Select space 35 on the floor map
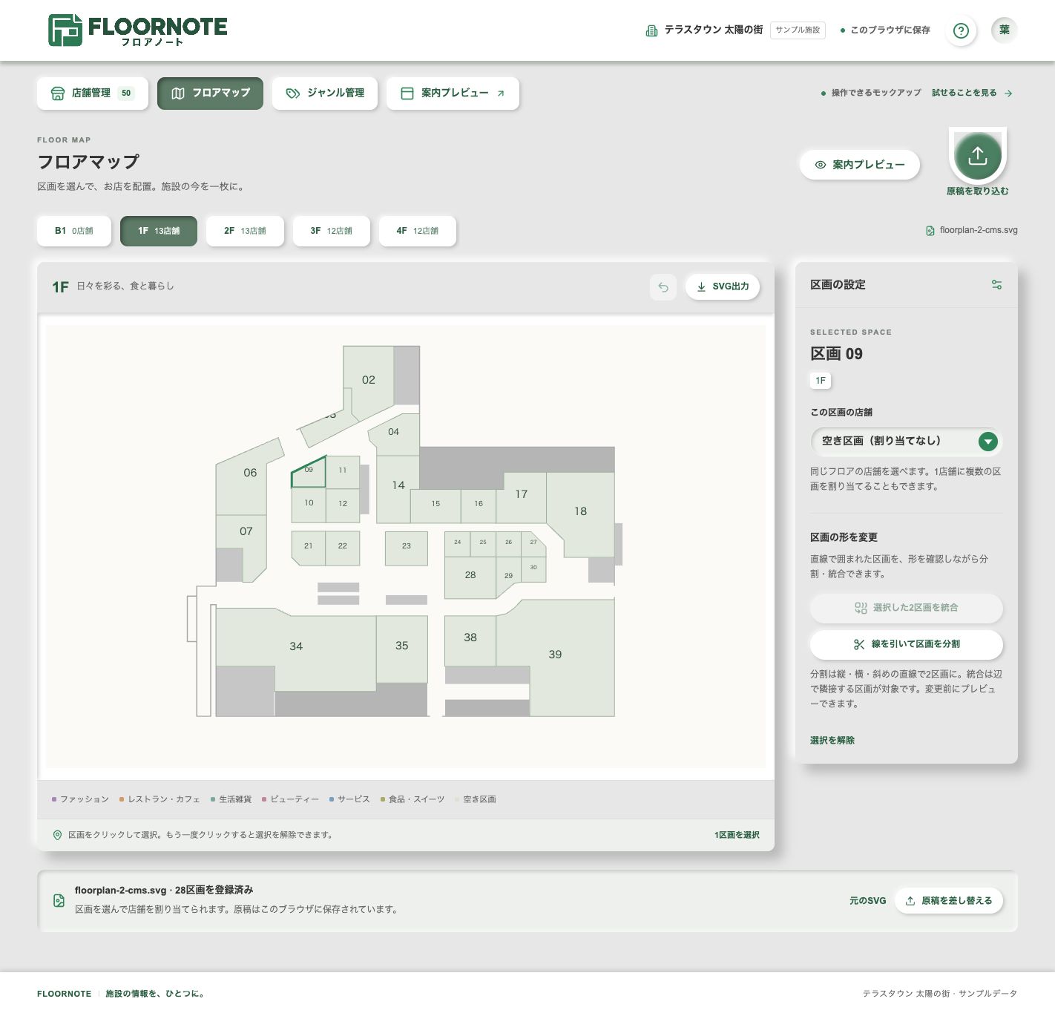The width and height of the screenshot is (1055, 1016). click(x=402, y=647)
